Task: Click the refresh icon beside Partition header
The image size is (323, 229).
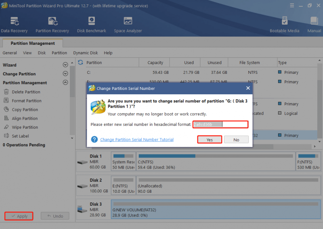Action: (x=80, y=62)
